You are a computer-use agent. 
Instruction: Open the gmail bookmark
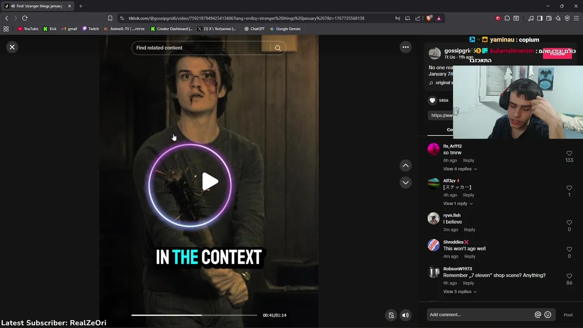click(x=69, y=29)
